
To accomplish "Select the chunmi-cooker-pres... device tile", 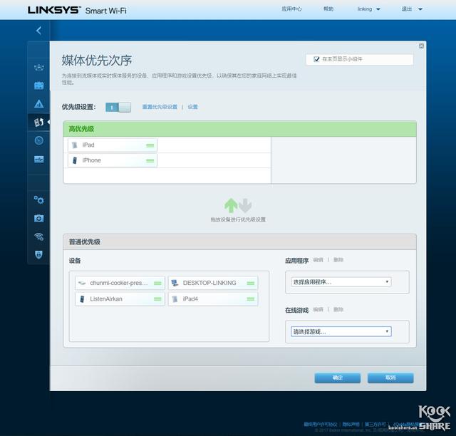I will (x=120, y=283).
